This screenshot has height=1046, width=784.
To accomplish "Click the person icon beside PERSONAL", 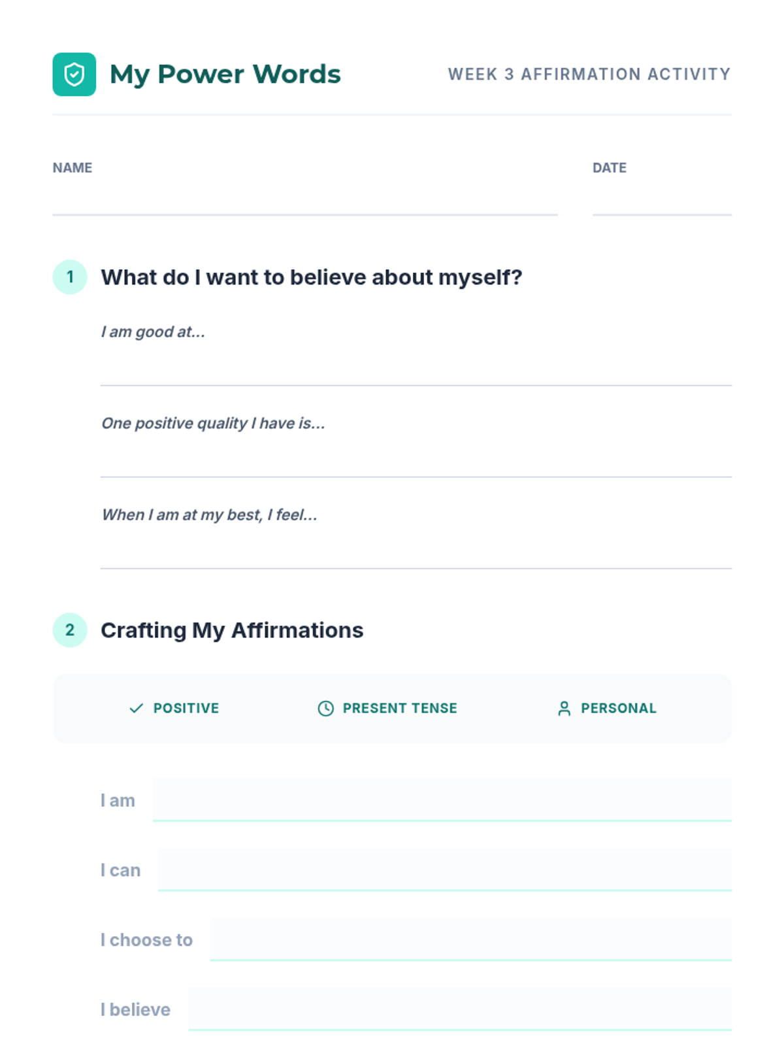I will click(x=564, y=708).
